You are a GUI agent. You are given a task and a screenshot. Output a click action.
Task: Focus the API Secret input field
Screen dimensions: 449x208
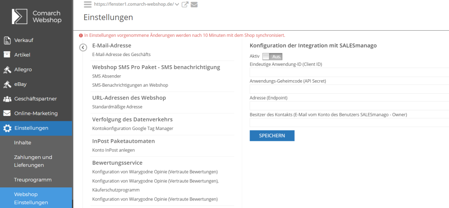tap(349, 89)
